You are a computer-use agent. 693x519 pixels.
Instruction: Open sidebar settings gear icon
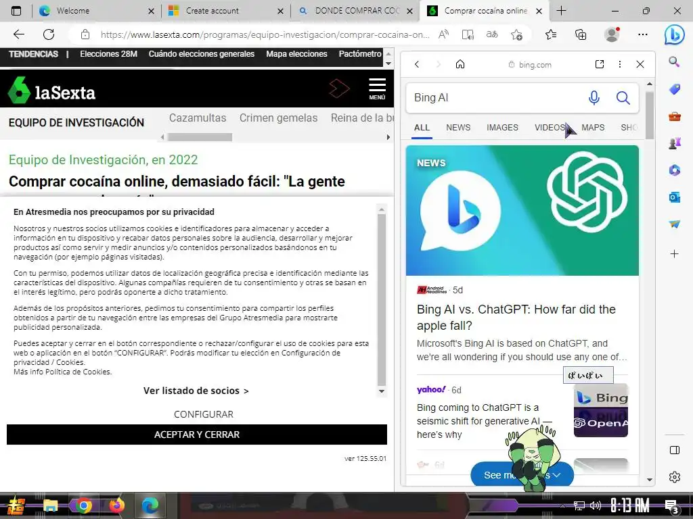click(675, 477)
